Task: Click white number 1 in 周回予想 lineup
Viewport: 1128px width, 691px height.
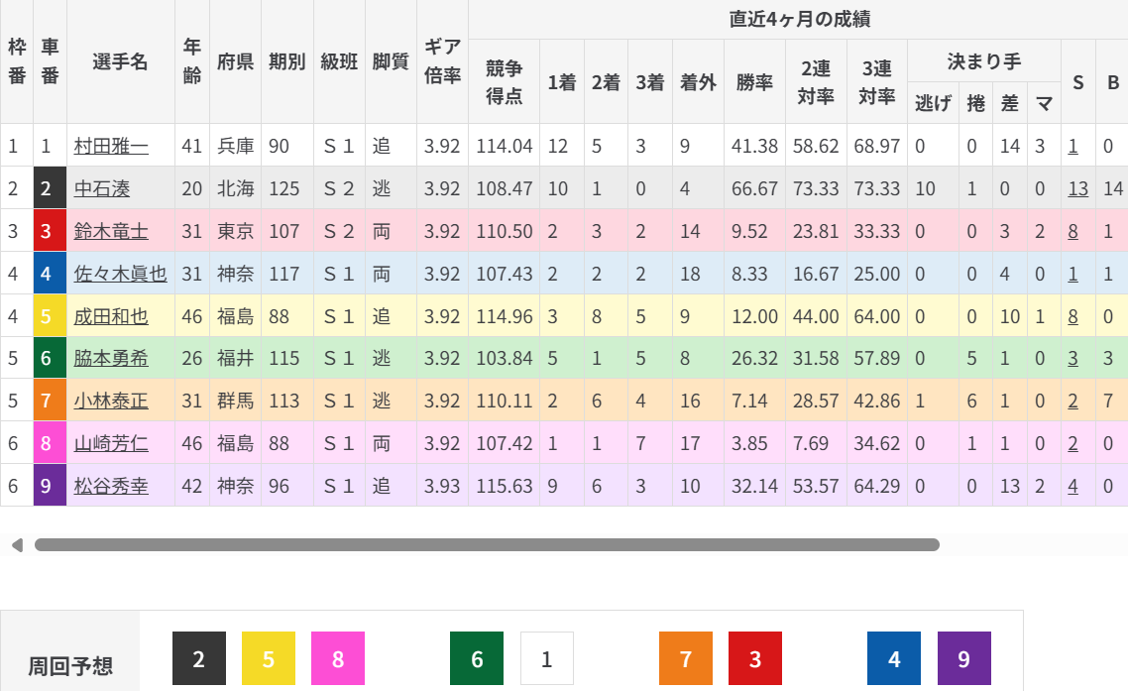Action: [546, 658]
